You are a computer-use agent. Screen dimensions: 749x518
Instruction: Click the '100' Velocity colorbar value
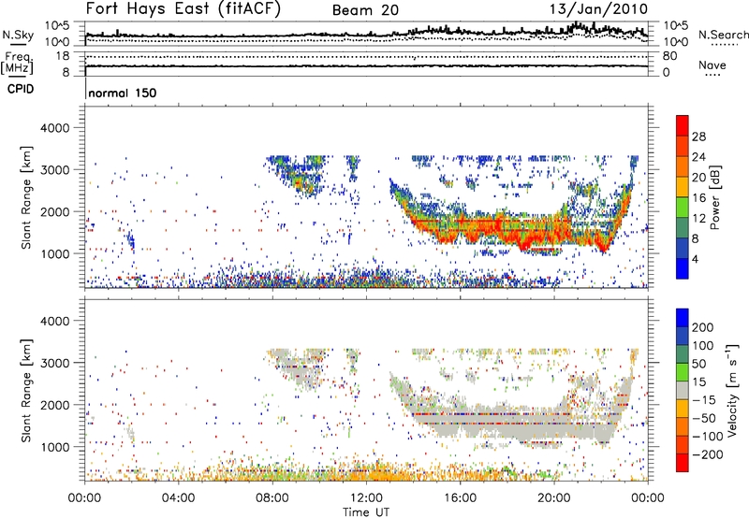[703, 345]
